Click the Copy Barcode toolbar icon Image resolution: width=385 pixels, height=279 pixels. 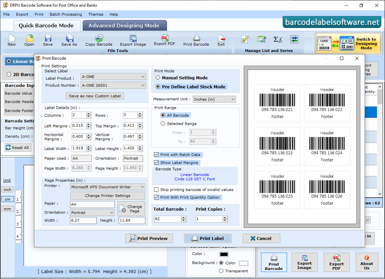[99, 41]
